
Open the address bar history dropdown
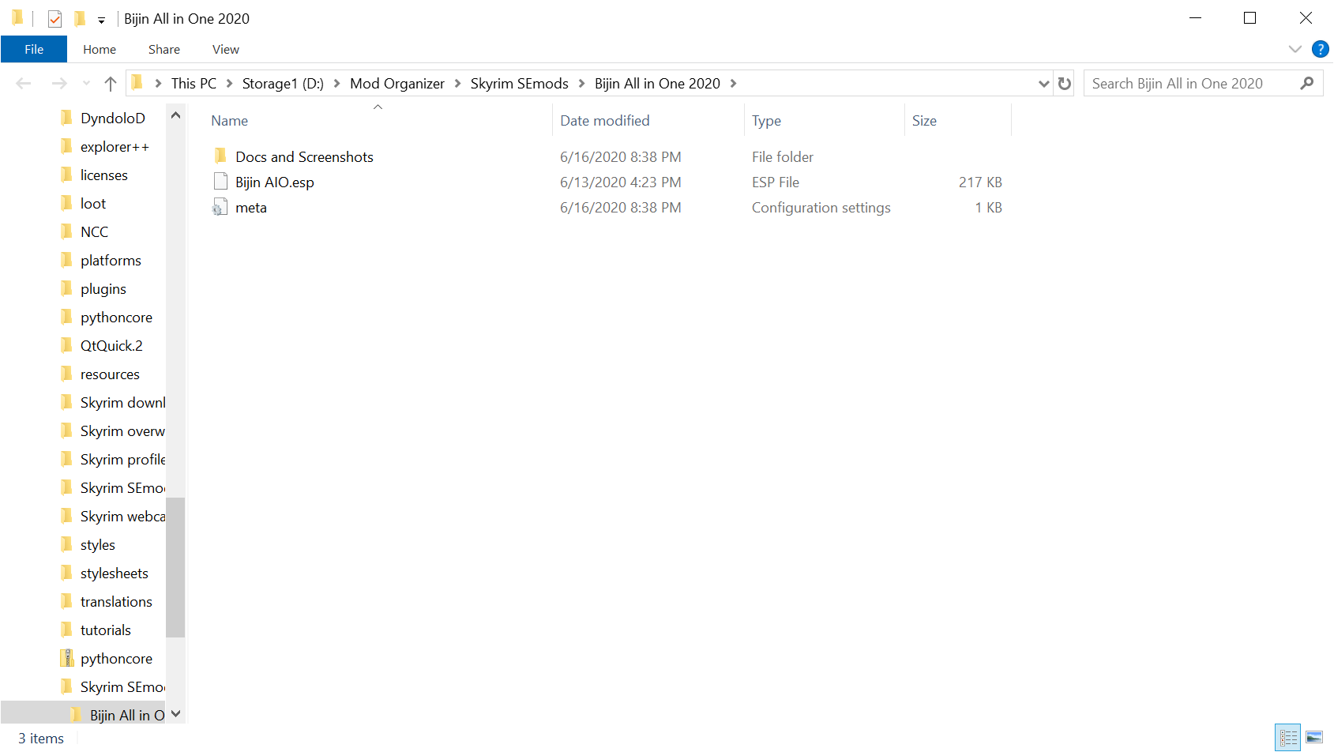pos(1043,83)
